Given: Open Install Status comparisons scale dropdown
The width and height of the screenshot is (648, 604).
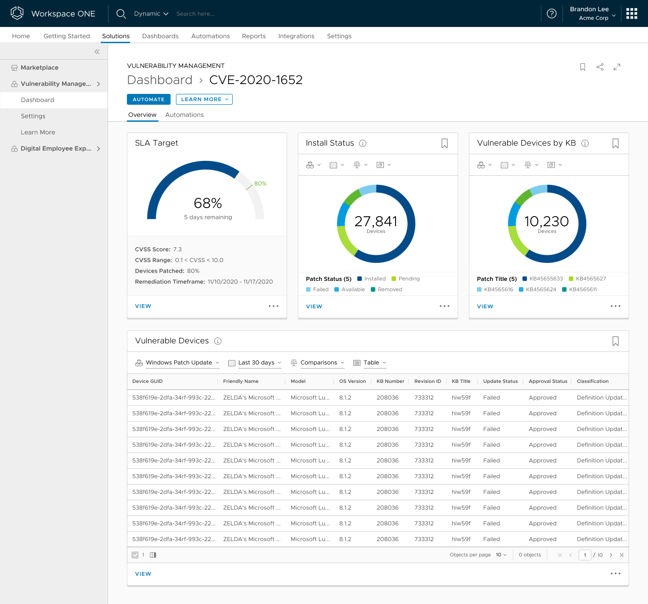Looking at the screenshot, I should click(360, 165).
